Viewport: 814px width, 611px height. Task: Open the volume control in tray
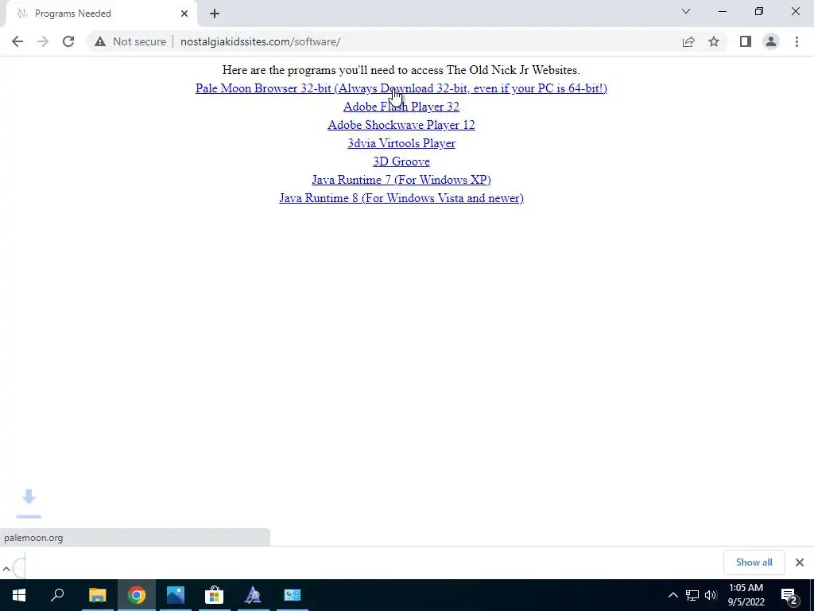pos(711,595)
